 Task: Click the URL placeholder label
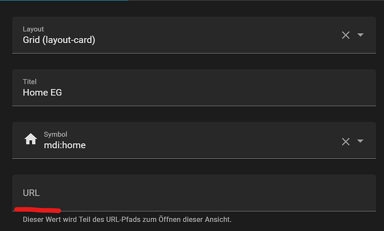click(31, 193)
